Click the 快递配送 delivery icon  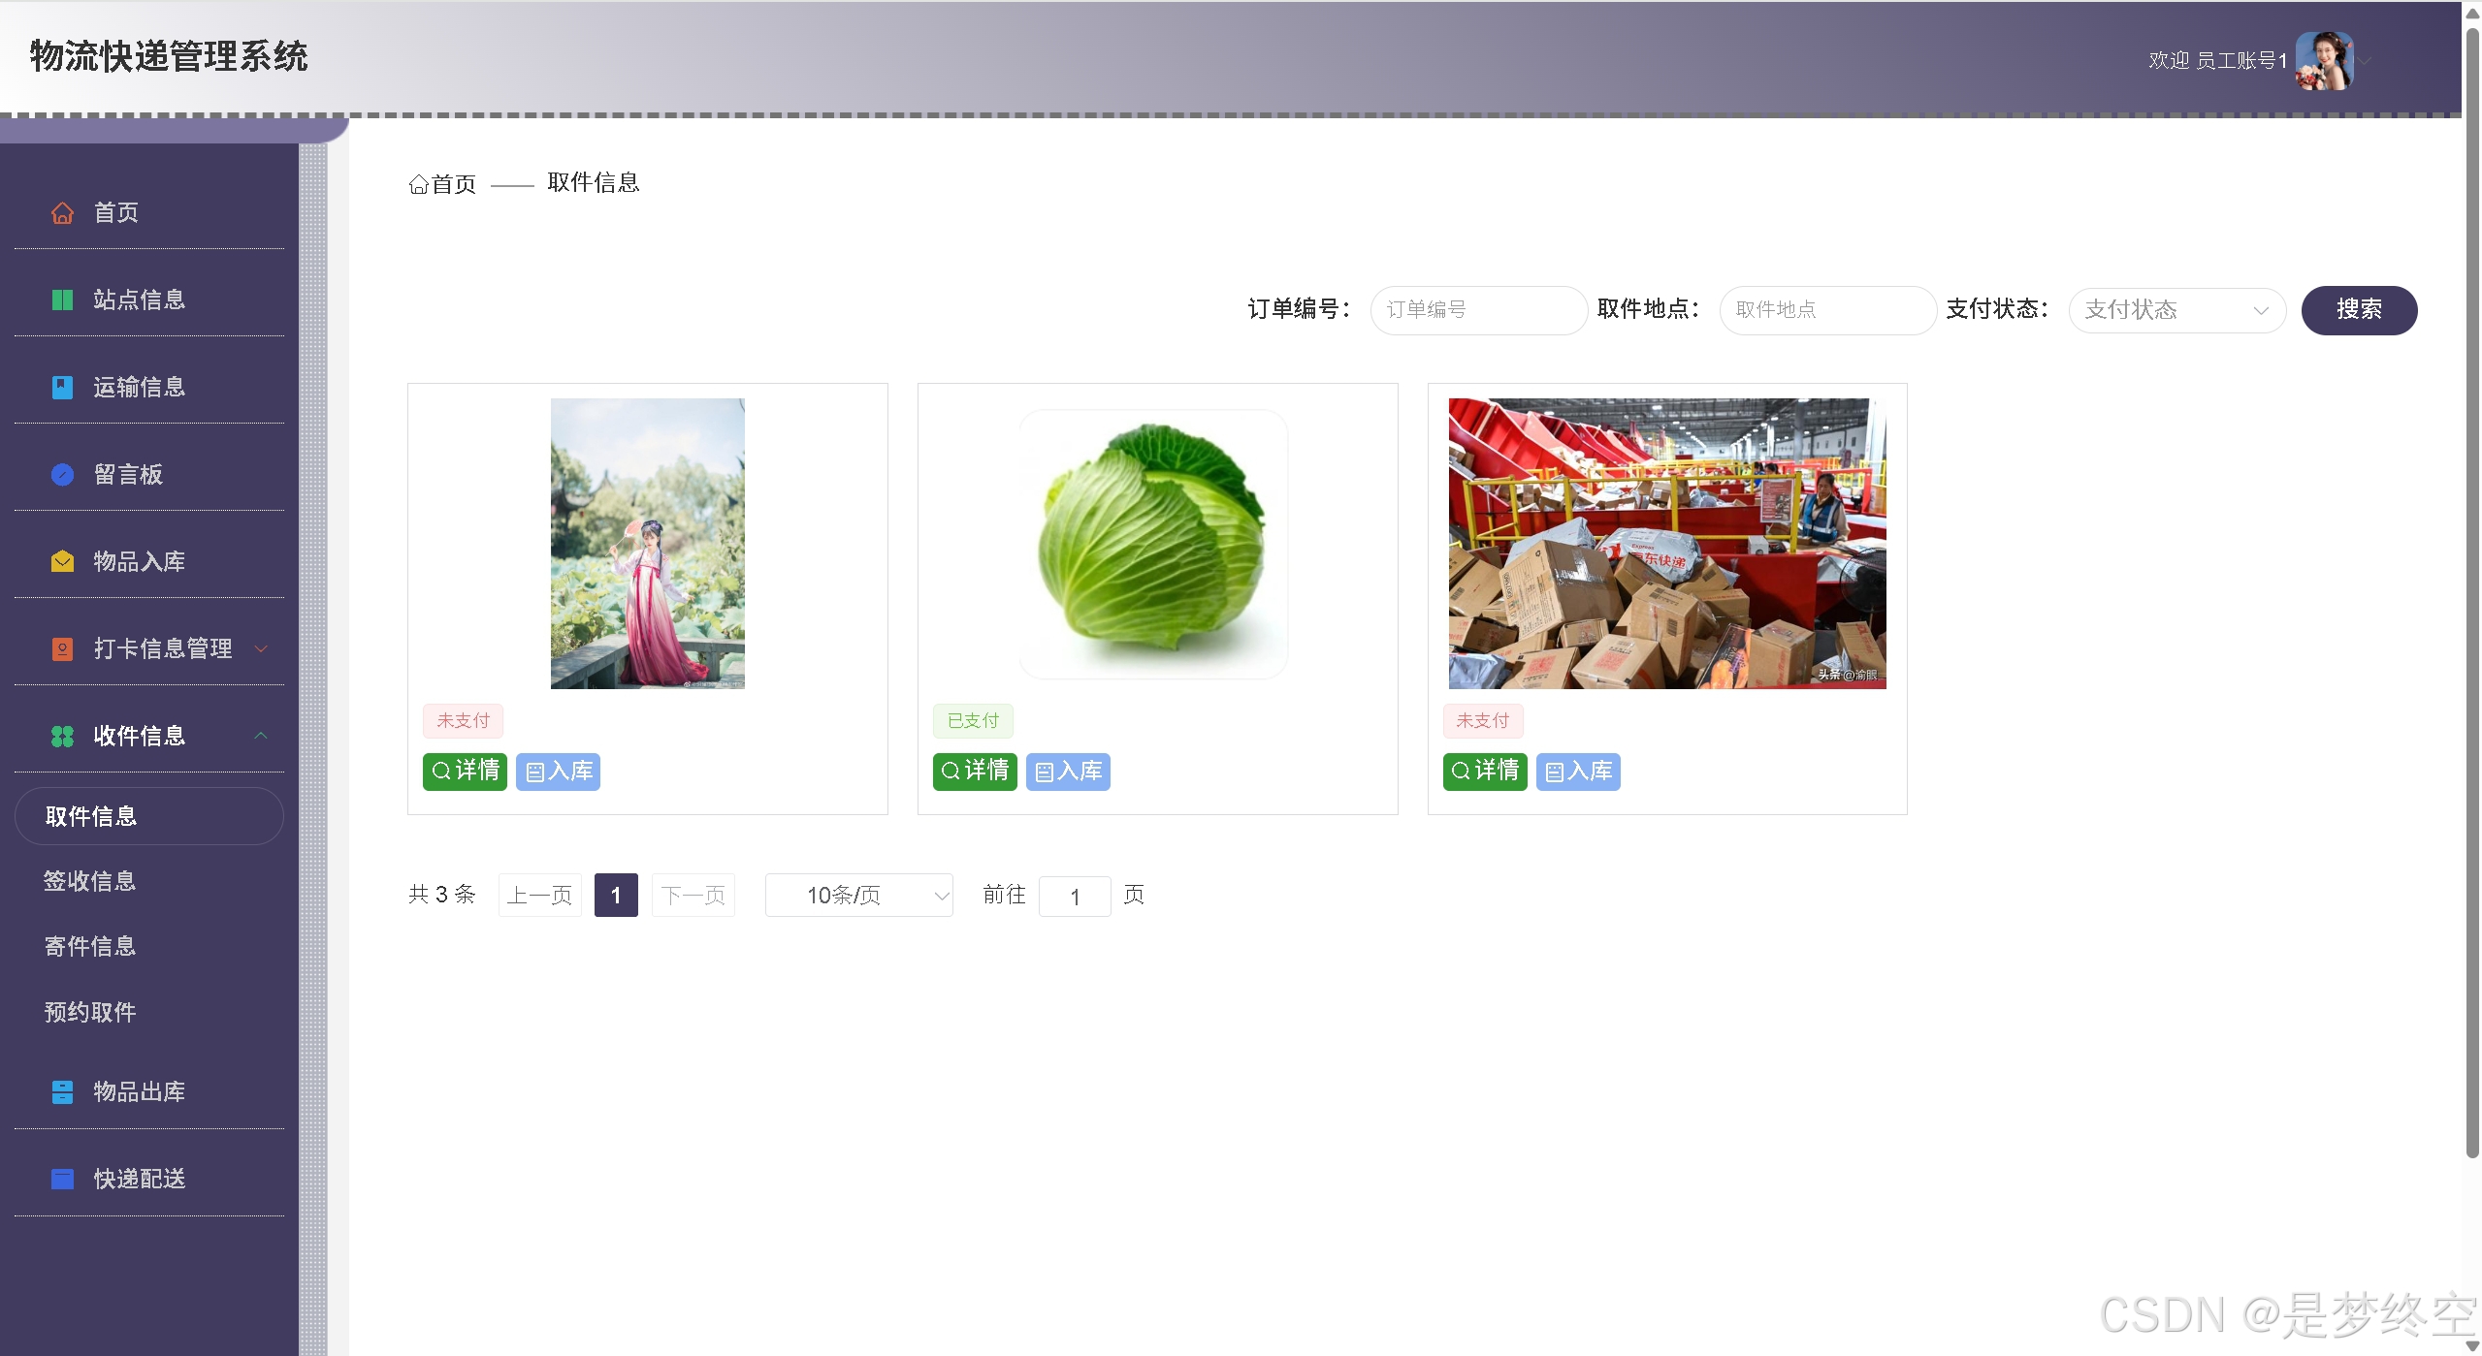(62, 1179)
